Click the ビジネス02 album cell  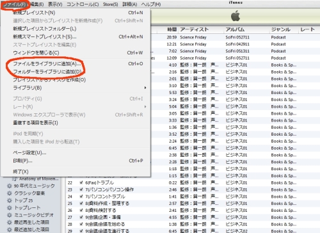pos(236,231)
